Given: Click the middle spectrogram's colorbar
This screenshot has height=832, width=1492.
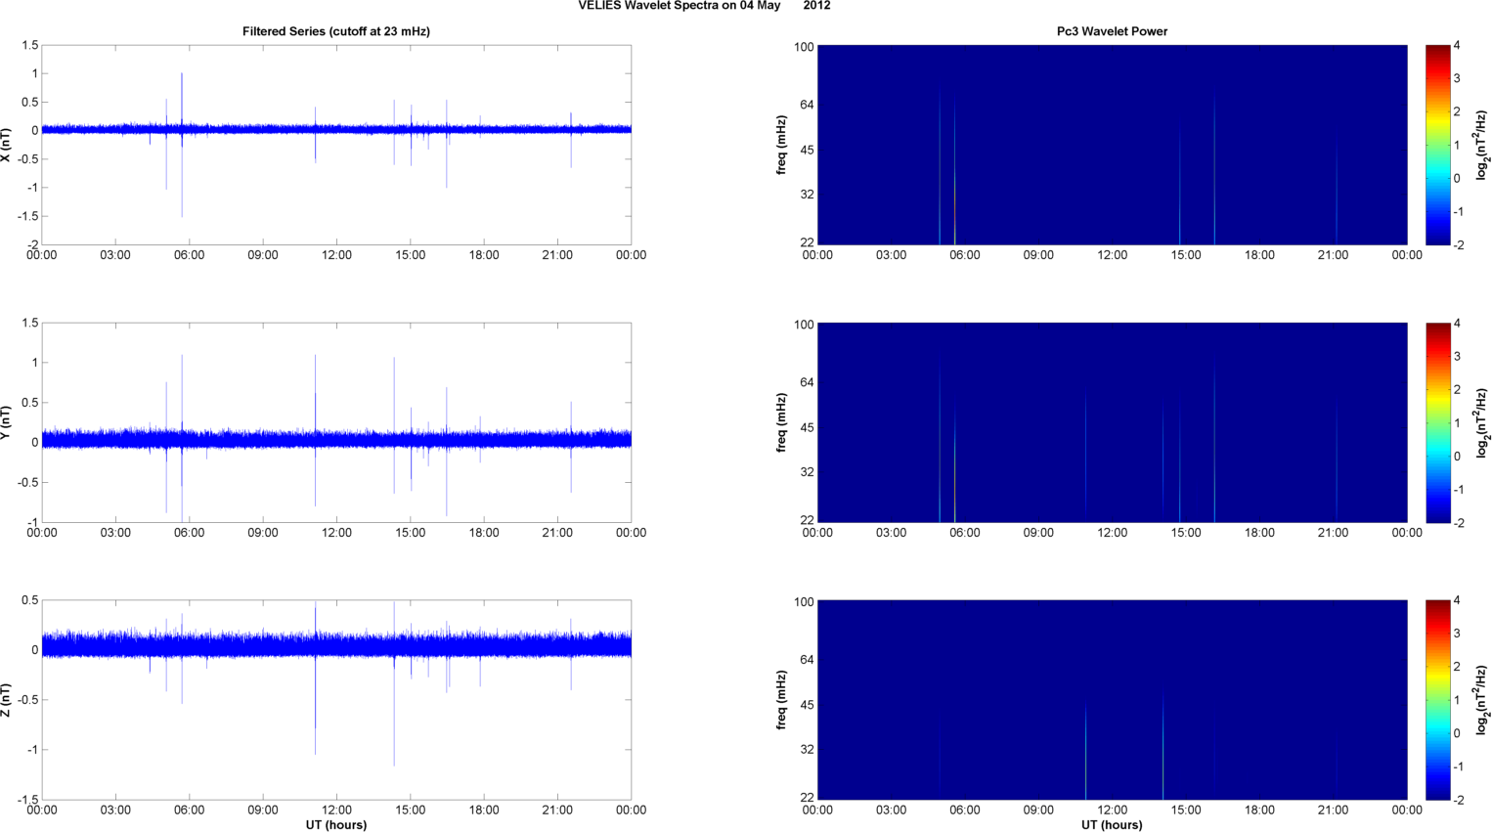Looking at the screenshot, I should [x=1437, y=422].
